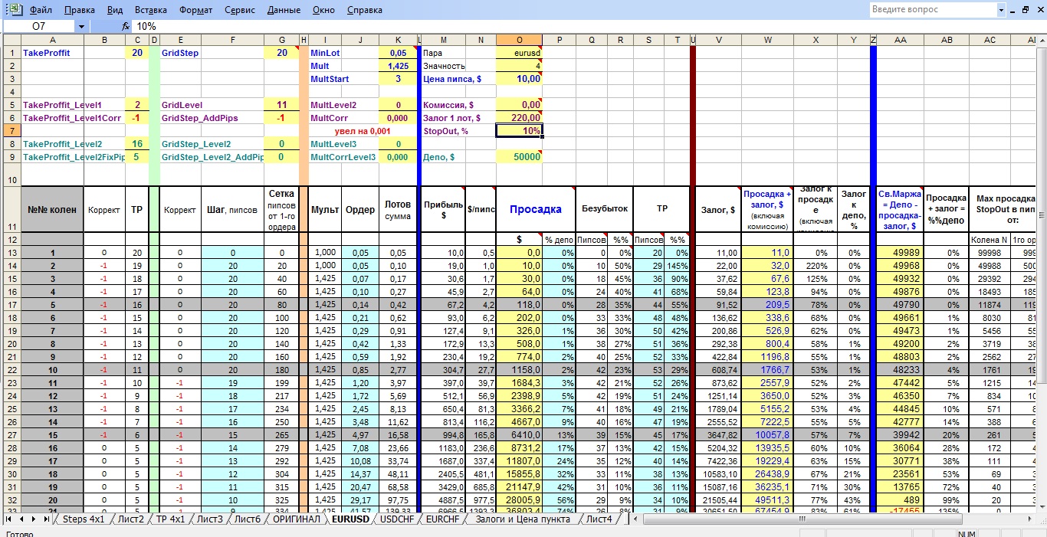Image resolution: width=1047 pixels, height=537 pixels.
Task: Click the eurusd value cell
Action: click(x=520, y=53)
